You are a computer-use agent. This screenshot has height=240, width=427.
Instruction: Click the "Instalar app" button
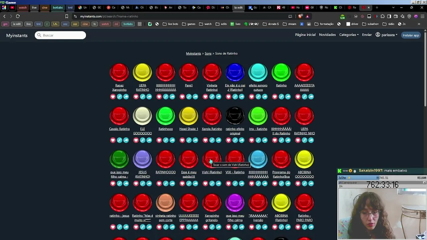411,35
